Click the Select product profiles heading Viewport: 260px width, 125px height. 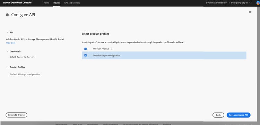pos(95,34)
